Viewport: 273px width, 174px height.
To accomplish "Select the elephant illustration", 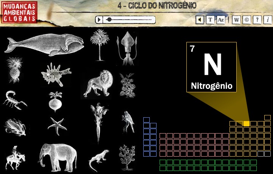I will coord(58,157).
